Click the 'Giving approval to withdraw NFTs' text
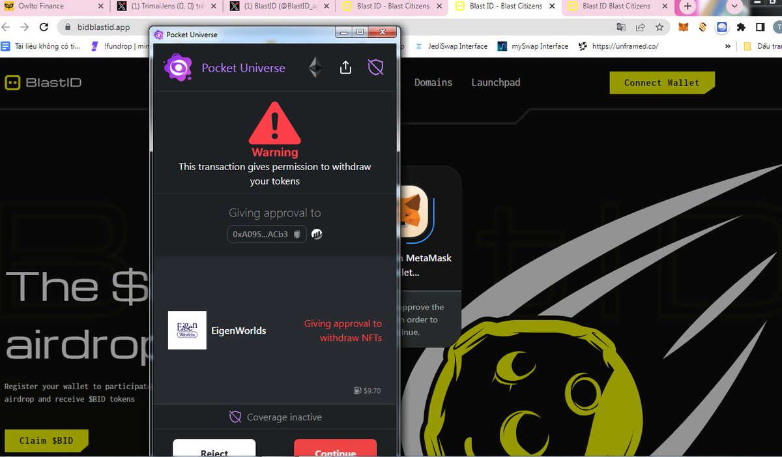This screenshot has height=457, width=782. coord(343,331)
